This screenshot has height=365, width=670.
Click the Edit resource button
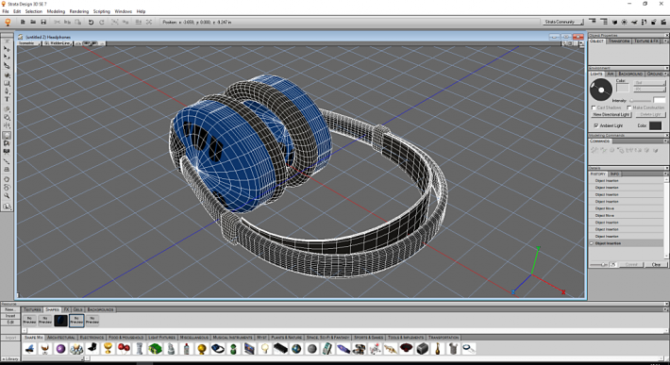coord(10,323)
